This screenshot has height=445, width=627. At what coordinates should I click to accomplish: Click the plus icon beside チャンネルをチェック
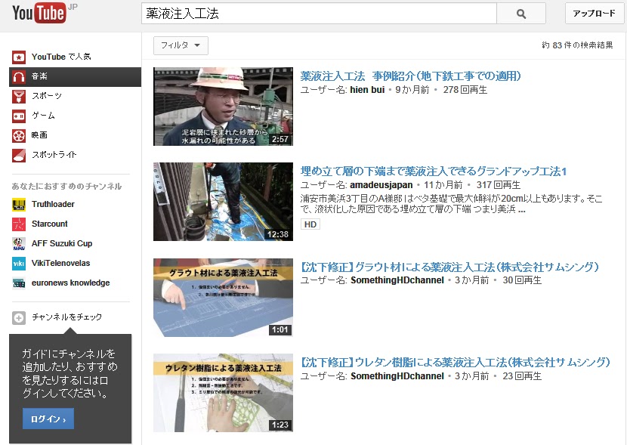[19, 318]
